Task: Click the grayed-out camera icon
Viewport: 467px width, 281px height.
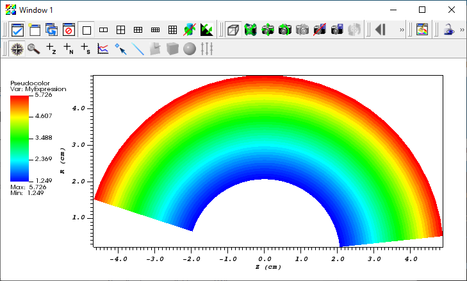Action: pyautogui.click(x=302, y=30)
